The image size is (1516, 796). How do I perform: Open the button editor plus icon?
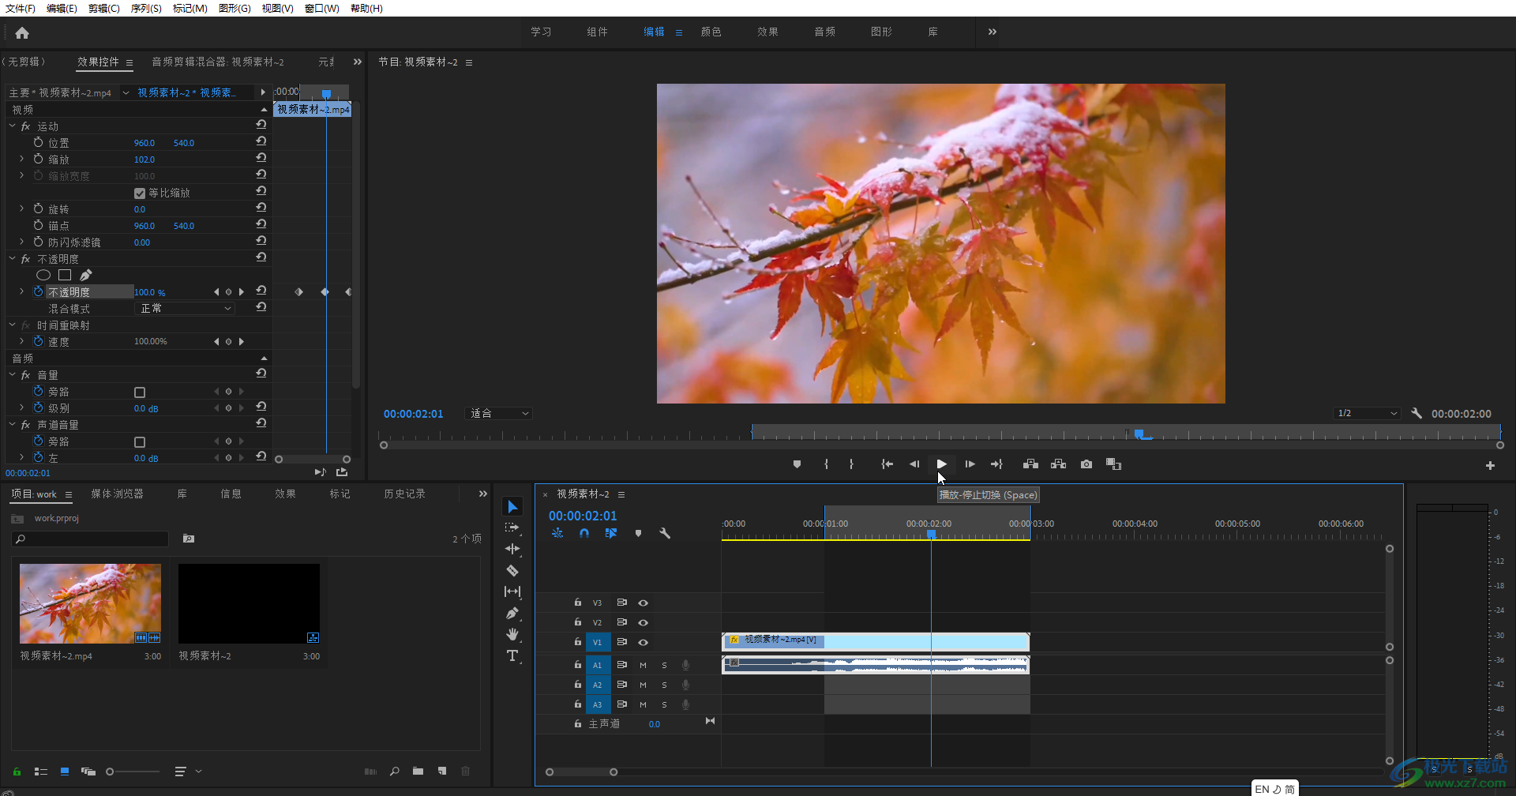(1490, 466)
